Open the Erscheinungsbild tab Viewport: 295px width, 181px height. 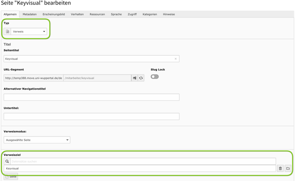pos(54,14)
